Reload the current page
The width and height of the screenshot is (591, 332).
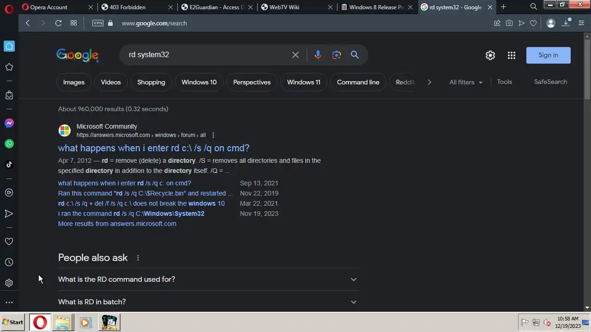(x=58, y=23)
